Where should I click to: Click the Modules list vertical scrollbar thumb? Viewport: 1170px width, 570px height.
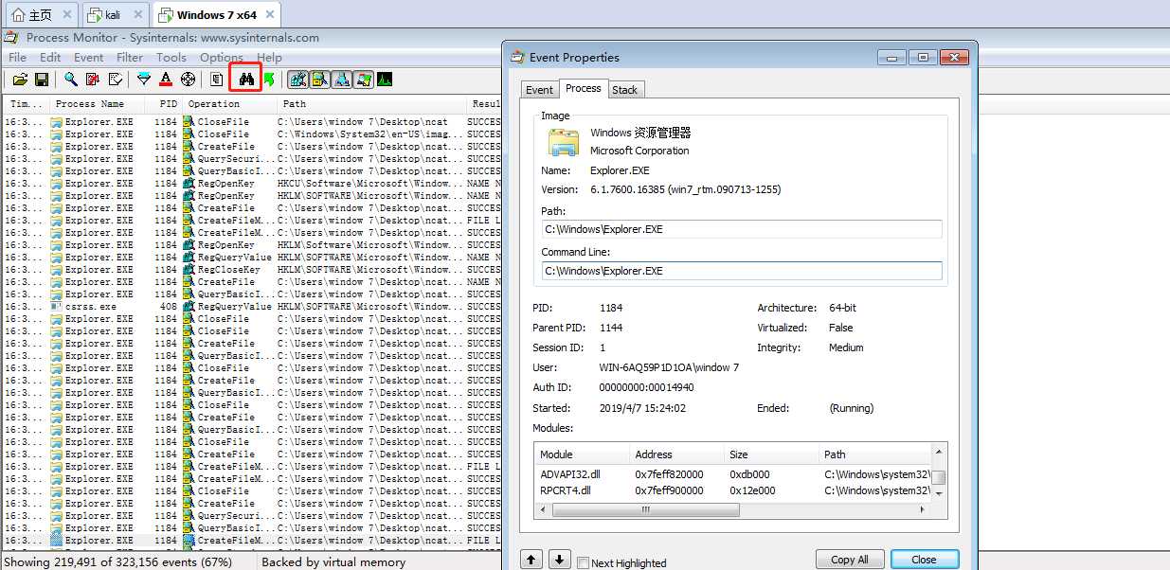(939, 476)
